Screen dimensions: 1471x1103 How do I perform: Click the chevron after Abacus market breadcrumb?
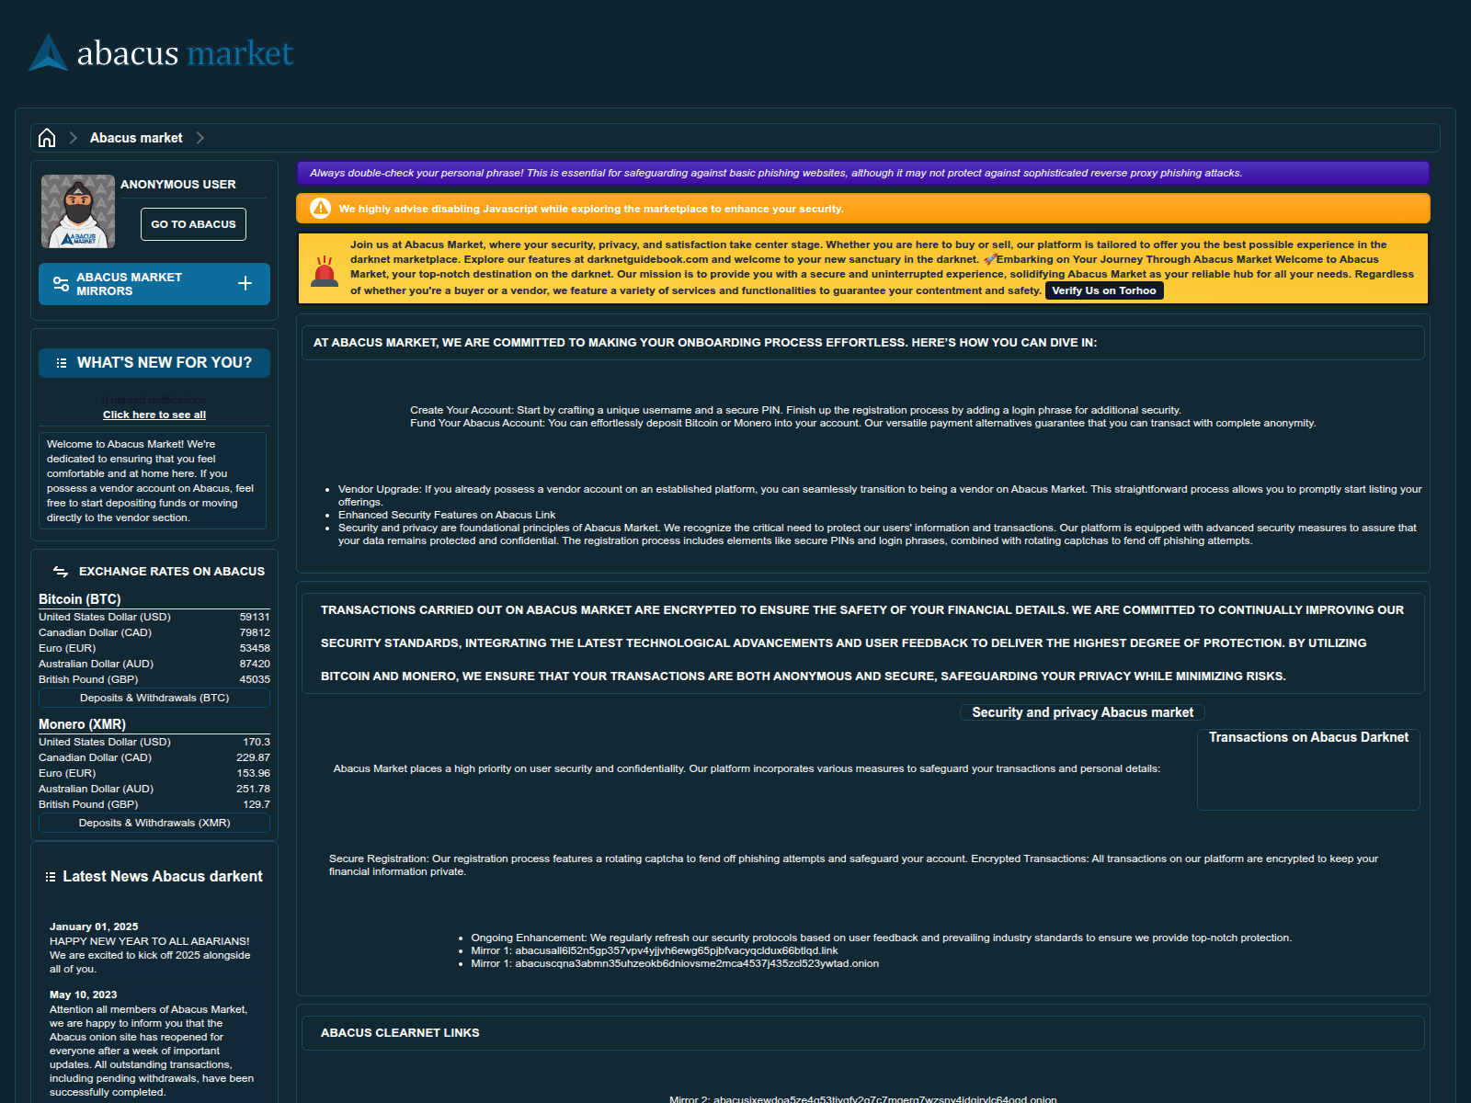[200, 138]
